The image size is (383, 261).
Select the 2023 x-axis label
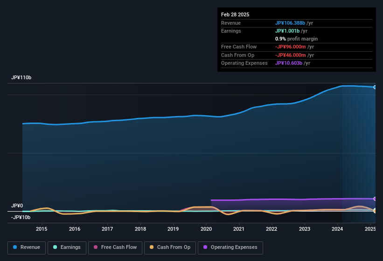pyautogui.click(x=305, y=229)
